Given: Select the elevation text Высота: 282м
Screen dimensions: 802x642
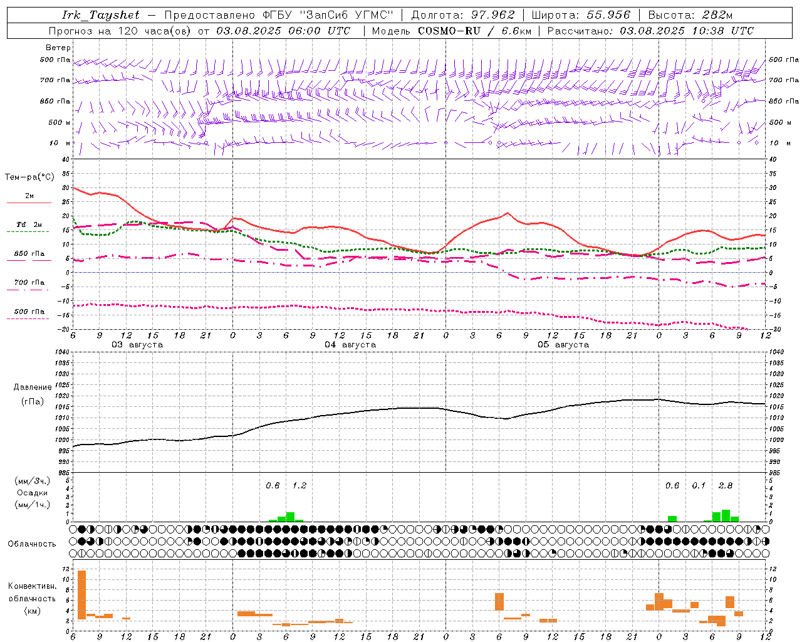Looking at the screenshot, I should (690, 15).
